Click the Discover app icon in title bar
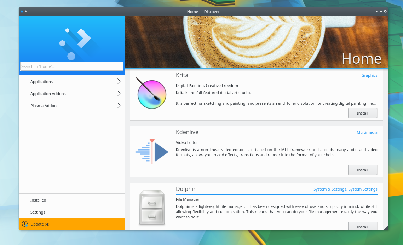Image resolution: width=403 pixels, height=245 pixels. pos(22,11)
